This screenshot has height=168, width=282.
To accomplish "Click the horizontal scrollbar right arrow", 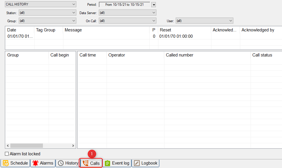I will pos(73,146).
